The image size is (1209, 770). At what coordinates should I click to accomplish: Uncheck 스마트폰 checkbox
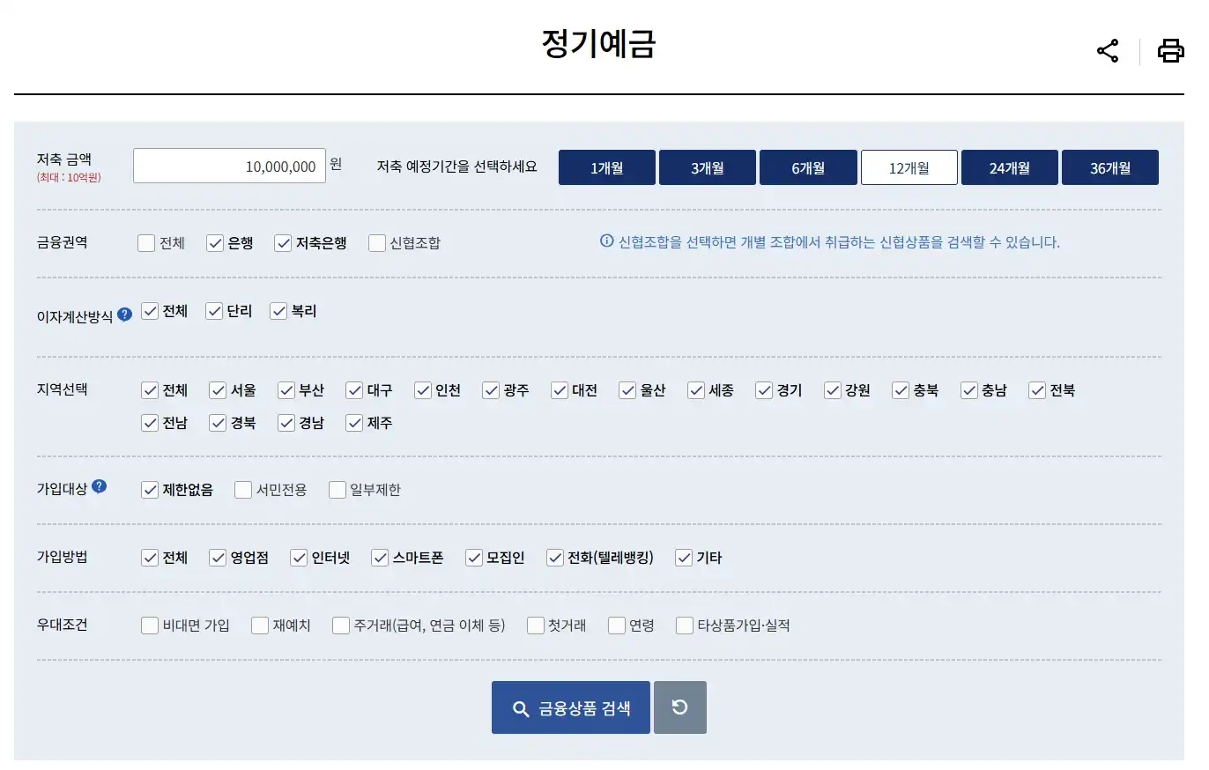(380, 558)
